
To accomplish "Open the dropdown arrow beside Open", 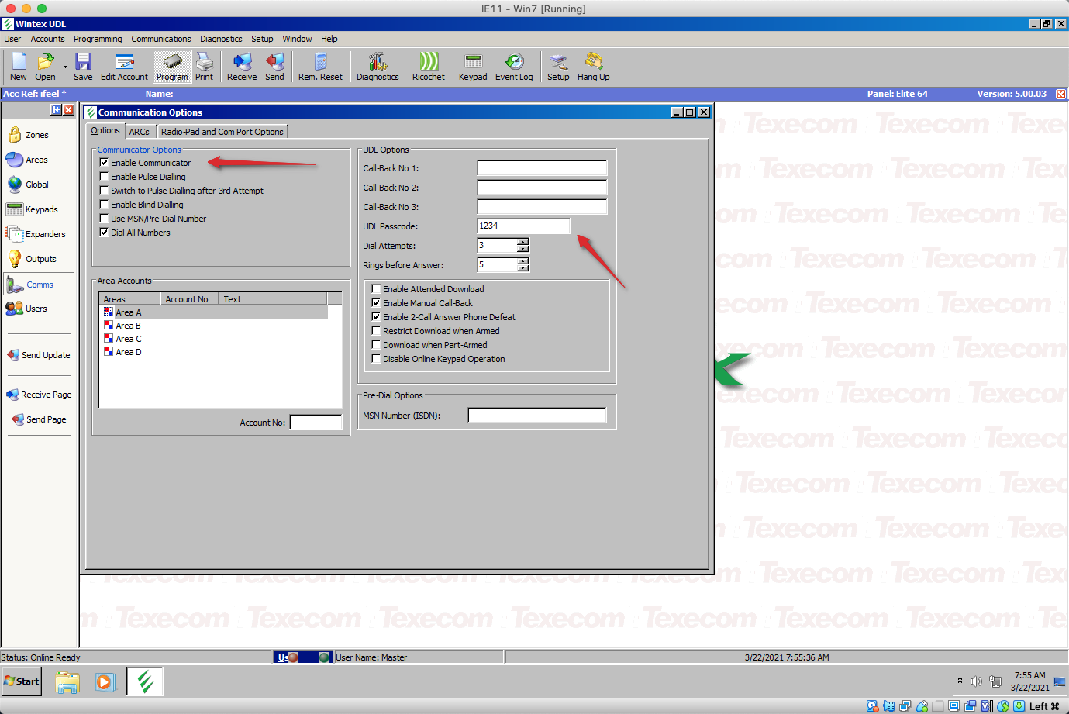I will [65, 67].
